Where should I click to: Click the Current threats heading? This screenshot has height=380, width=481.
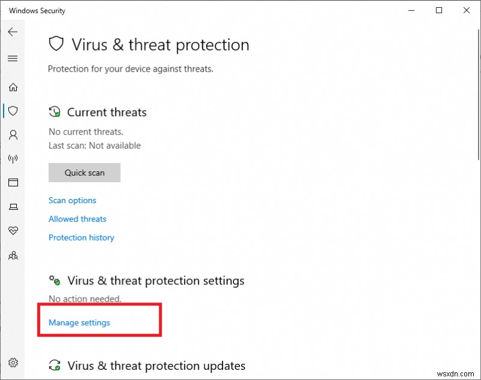pyautogui.click(x=106, y=112)
